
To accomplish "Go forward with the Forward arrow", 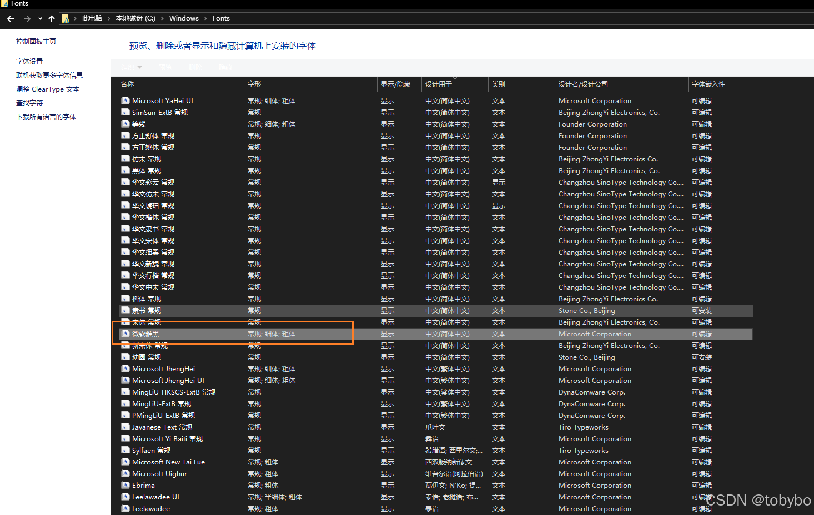I will [27, 19].
